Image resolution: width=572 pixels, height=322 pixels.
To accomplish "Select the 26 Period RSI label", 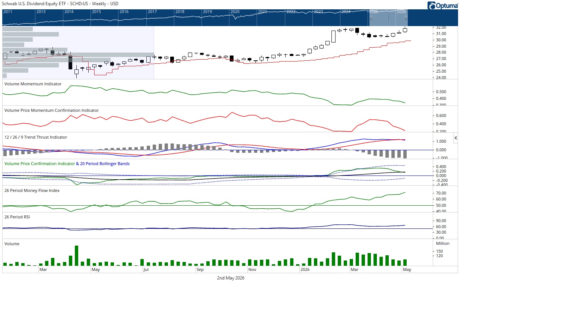I will [x=17, y=217].
